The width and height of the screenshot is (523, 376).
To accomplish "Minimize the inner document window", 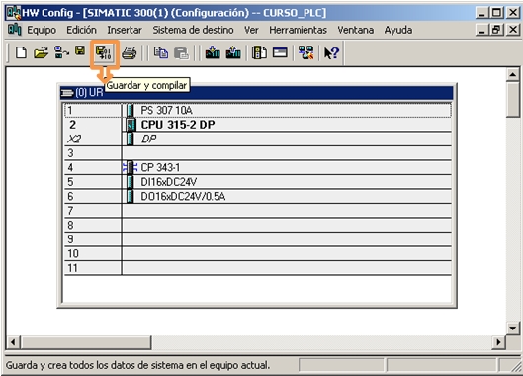I will pos(482,30).
